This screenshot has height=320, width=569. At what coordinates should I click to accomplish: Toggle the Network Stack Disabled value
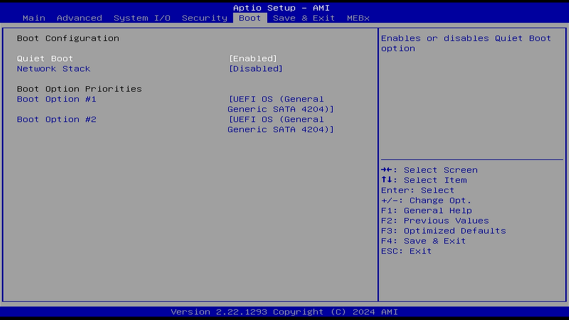255,69
